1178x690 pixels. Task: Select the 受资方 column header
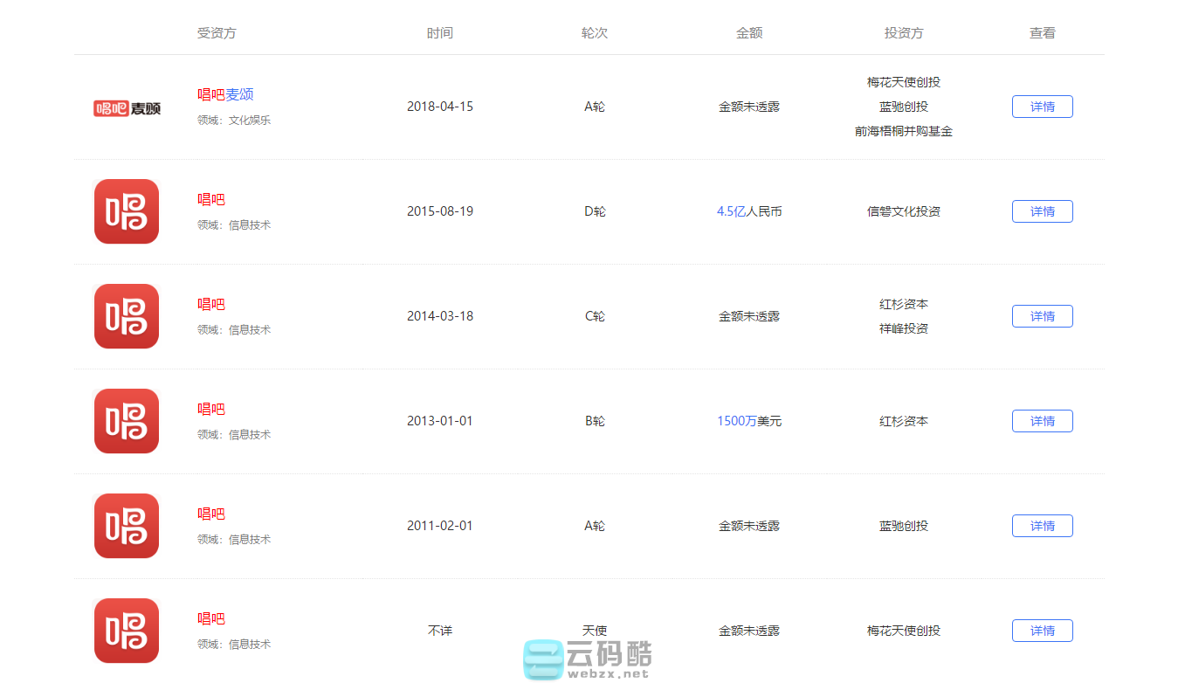coord(216,33)
